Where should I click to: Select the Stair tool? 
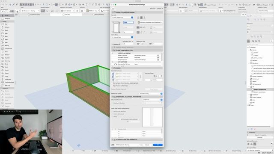(x=7, y=42)
